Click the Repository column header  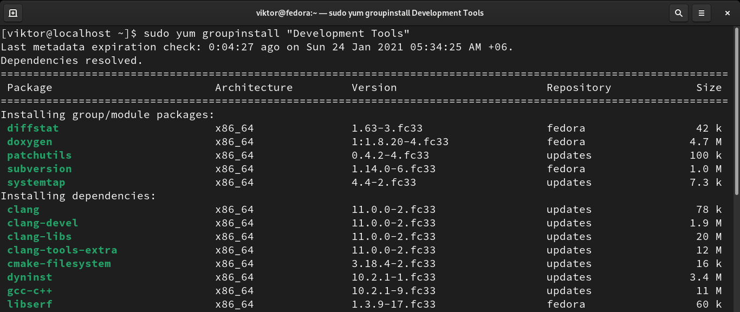(579, 88)
